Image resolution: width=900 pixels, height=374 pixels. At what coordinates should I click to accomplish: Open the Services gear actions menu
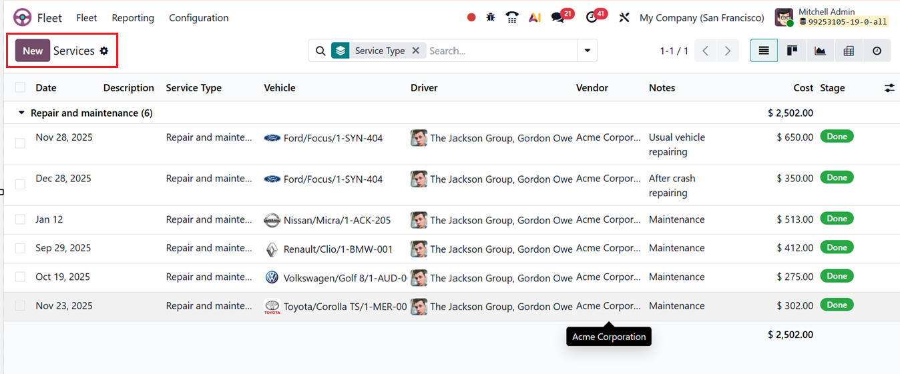click(x=104, y=51)
